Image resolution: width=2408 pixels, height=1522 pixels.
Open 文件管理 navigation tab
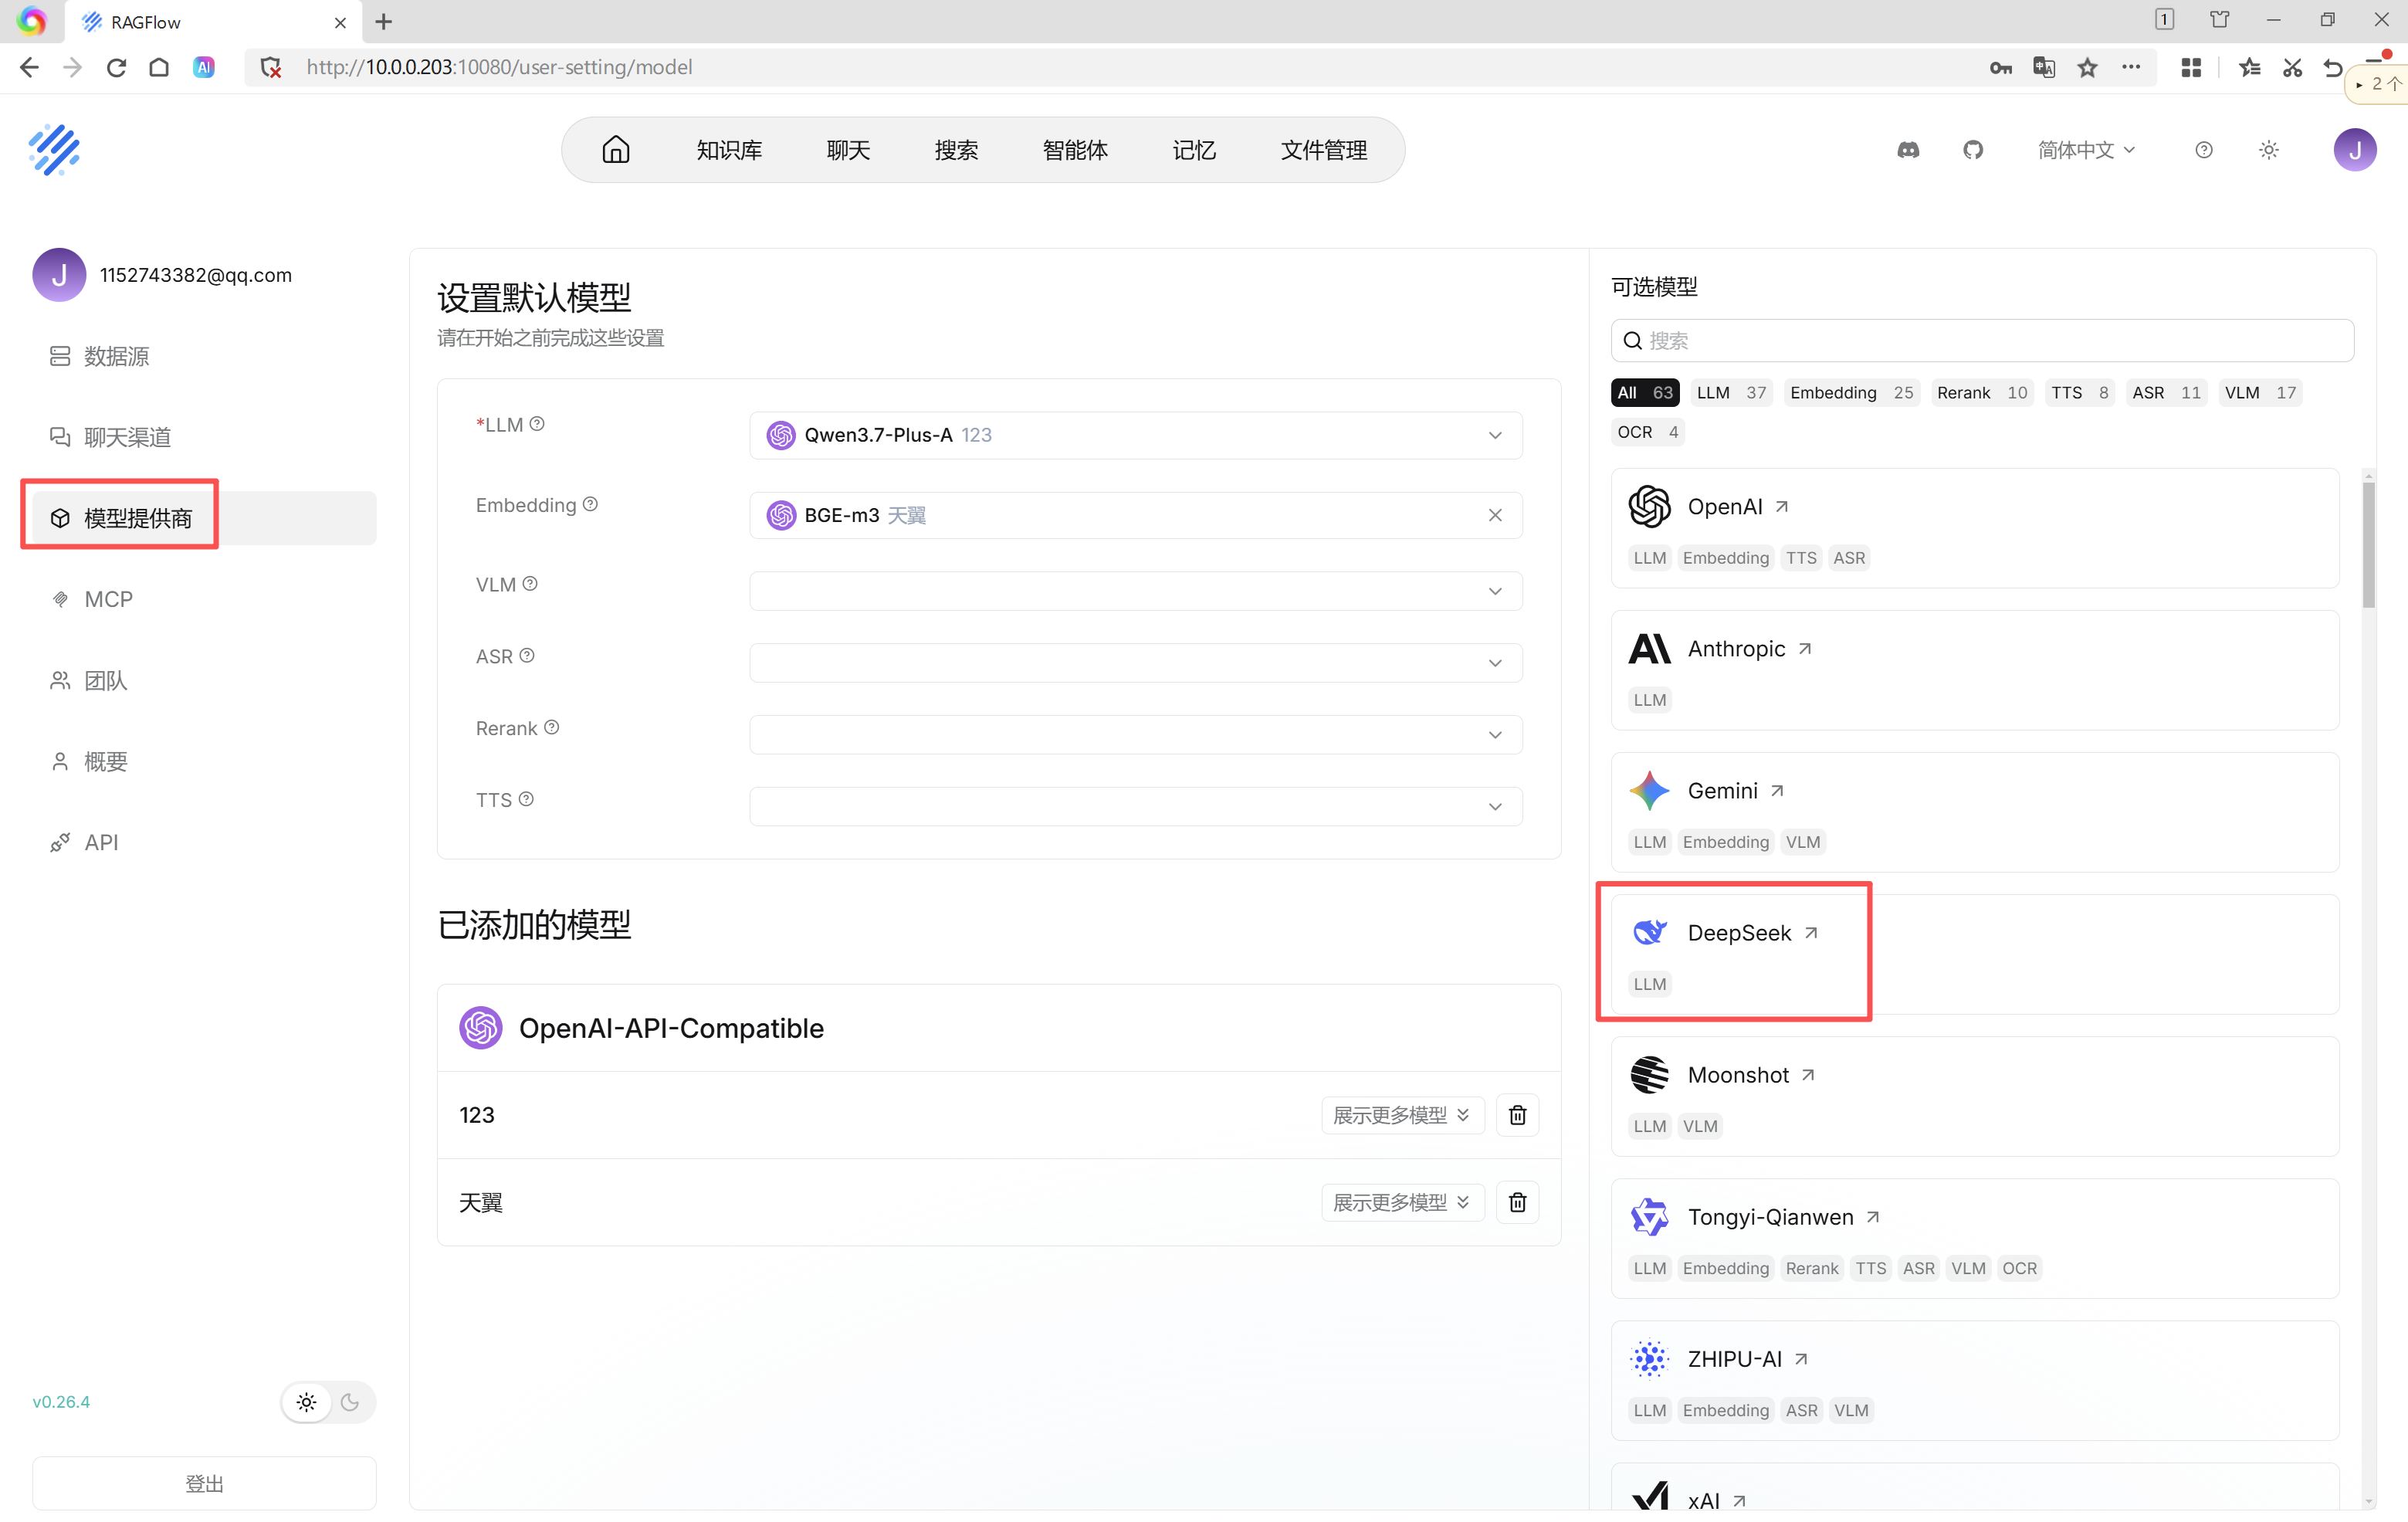1324,150
